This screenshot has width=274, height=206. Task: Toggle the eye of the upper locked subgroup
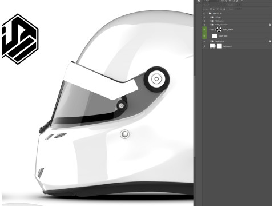(x=204, y=25)
